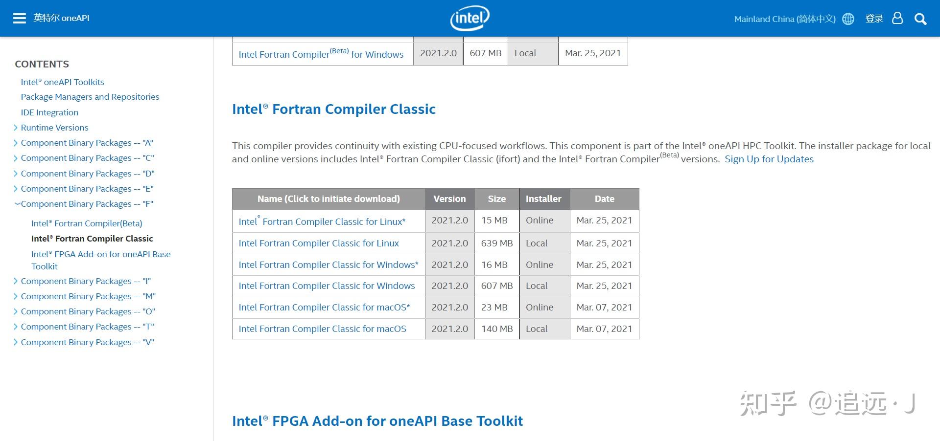This screenshot has width=940, height=441.
Task: Expand Component Binary Packages "M" chevron
Action: click(x=16, y=296)
